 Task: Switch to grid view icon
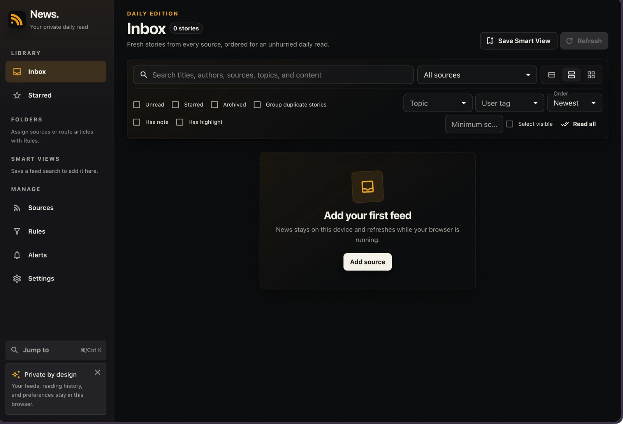point(591,75)
